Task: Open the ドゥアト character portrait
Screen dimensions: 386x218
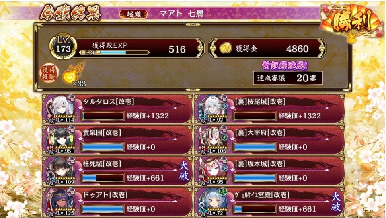Action: 61,202
